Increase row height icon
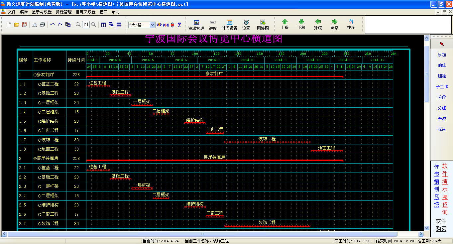 coord(172,25)
